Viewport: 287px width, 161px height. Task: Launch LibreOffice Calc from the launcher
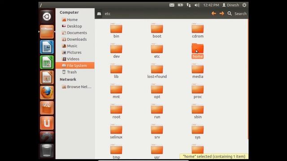coord(47,62)
